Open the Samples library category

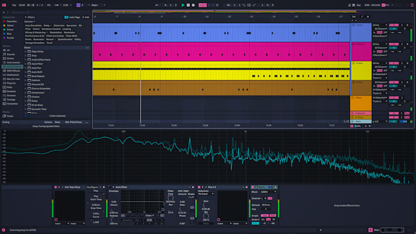(x=10, y=92)
